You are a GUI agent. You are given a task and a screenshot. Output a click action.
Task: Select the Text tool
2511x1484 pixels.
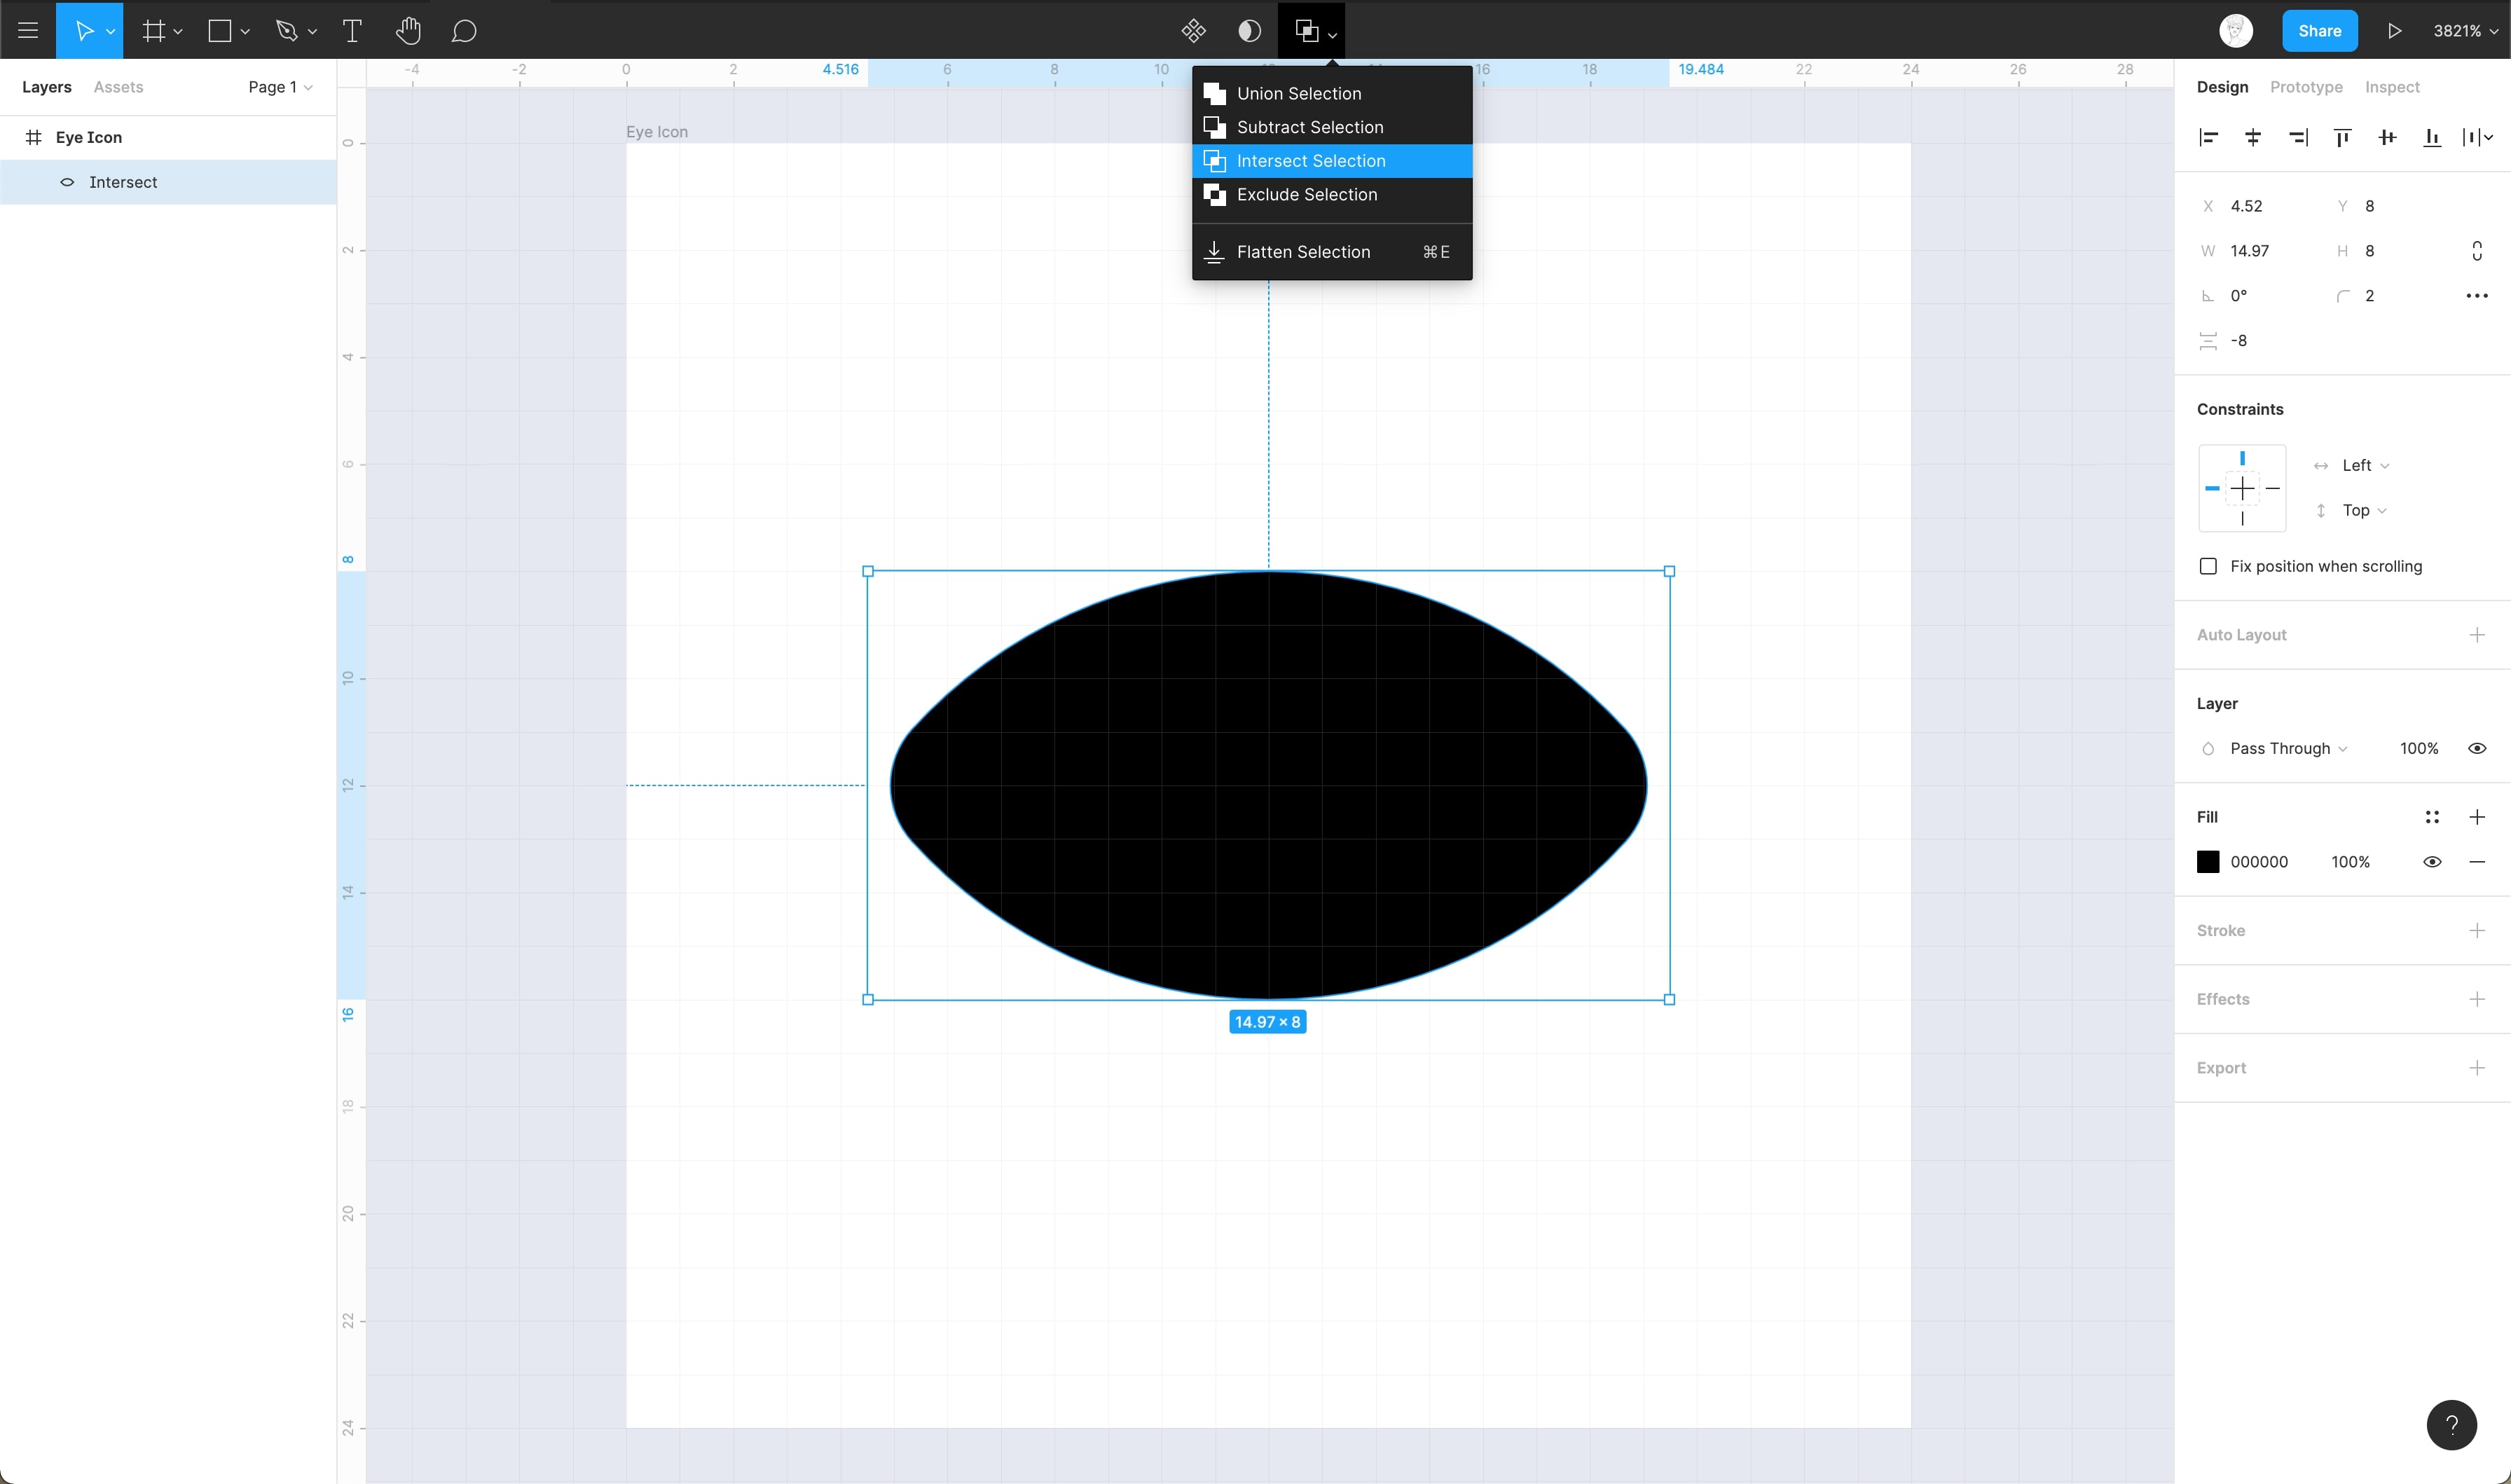click(352, 31)
